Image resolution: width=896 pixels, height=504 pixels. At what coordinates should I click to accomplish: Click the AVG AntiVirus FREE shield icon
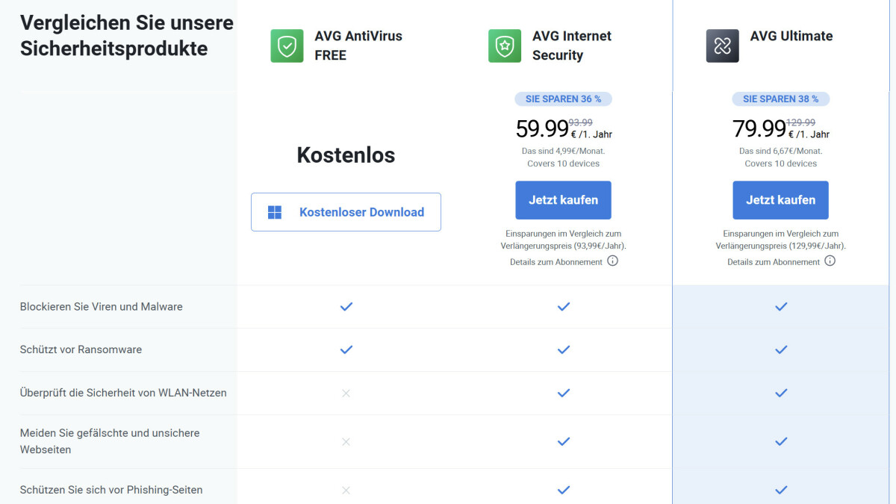[x=286, y=46]
